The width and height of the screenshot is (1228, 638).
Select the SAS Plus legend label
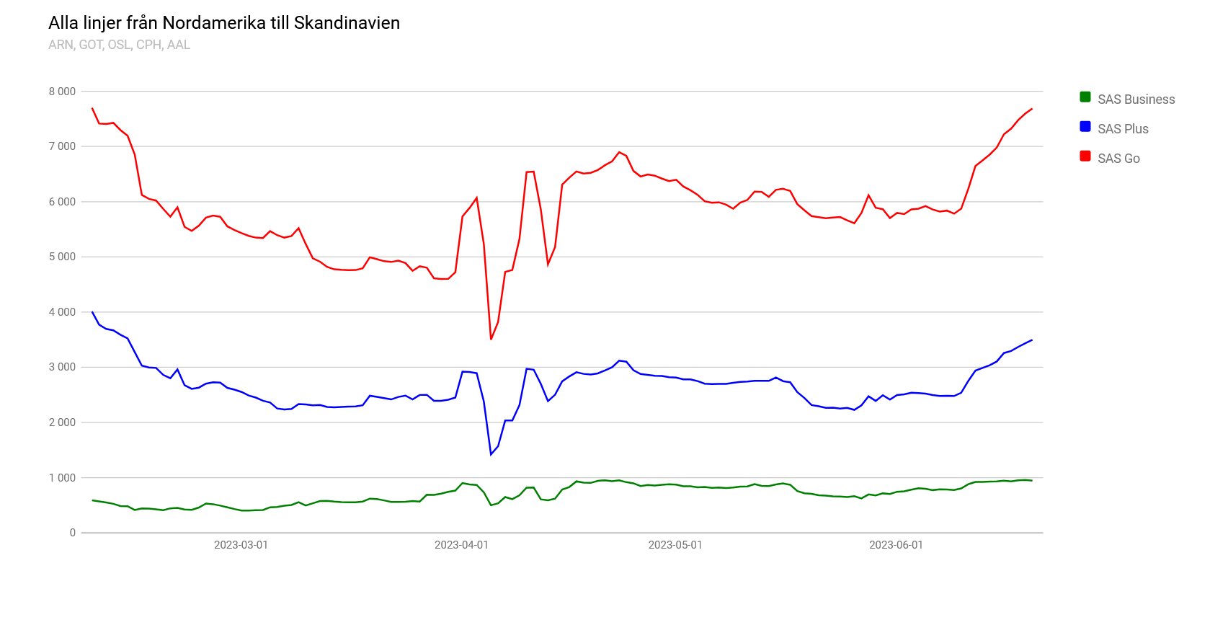click(1123, 129)
